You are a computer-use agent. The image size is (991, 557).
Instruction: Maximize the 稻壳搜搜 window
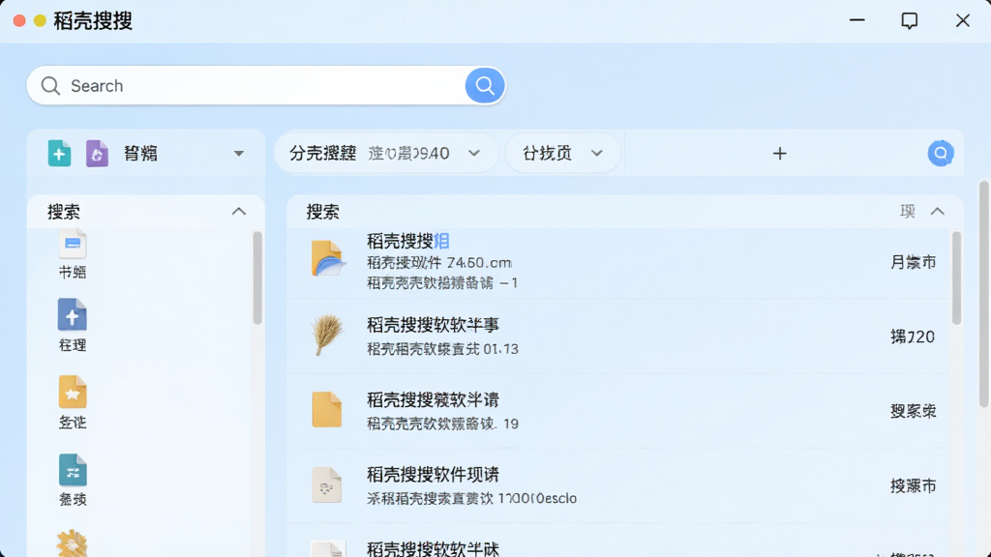pyautogui.click(x=910, y=21)
